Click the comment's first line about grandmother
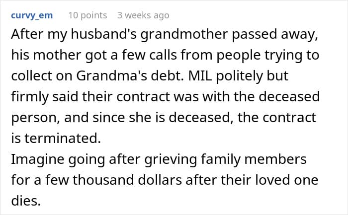The image size is (348, 215). (165, 35)
